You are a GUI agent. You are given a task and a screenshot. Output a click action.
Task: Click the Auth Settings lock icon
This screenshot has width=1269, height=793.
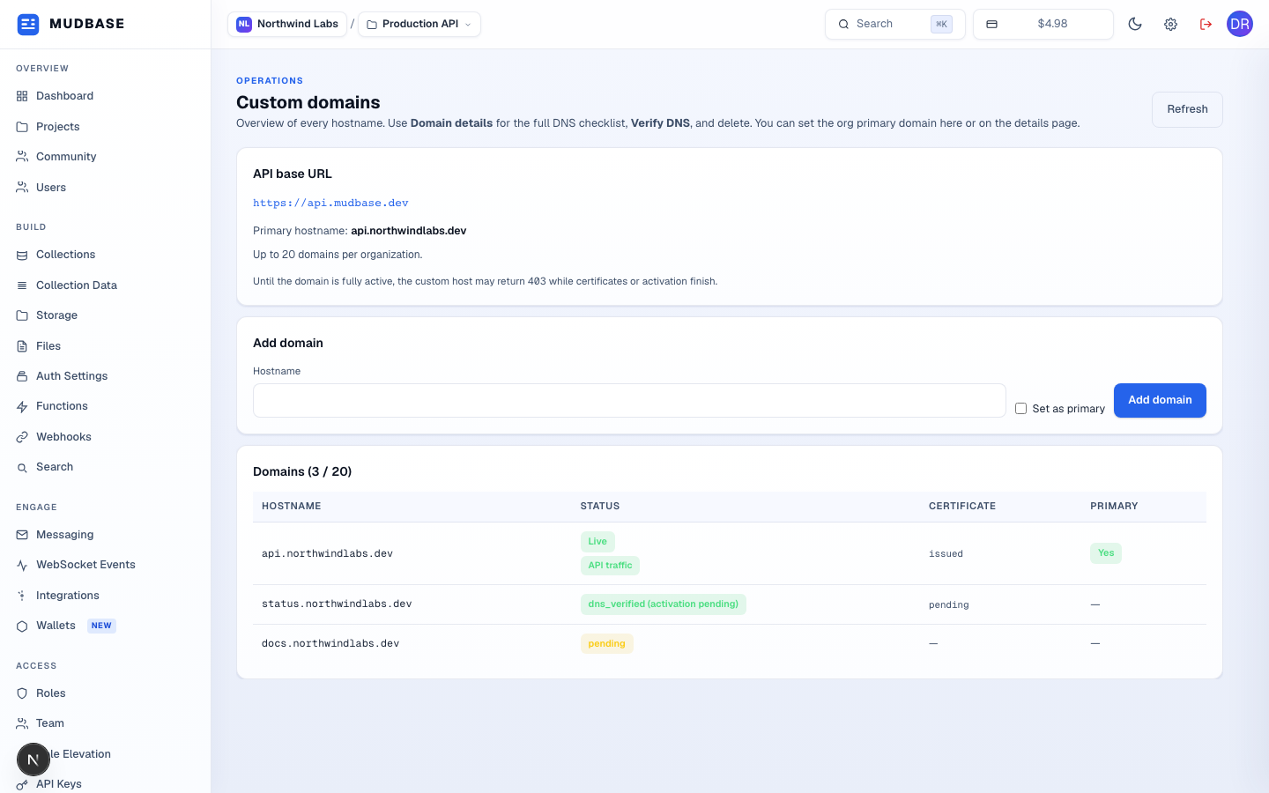(22, 376)
